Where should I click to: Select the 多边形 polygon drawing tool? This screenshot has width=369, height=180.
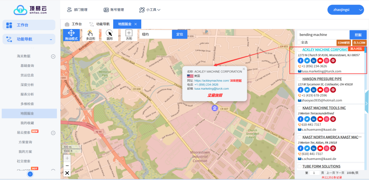click(91, 35)
